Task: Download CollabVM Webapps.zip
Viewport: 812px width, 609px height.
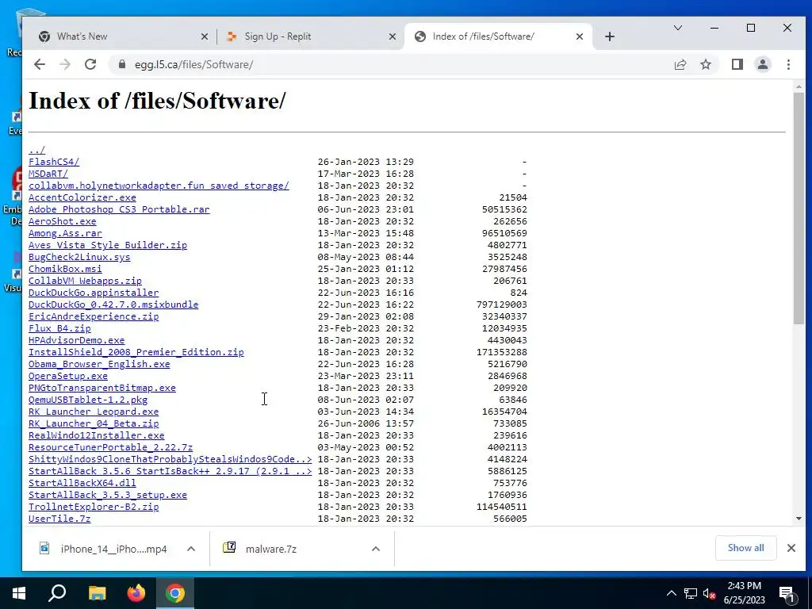Action: click(x=85, y=282)
